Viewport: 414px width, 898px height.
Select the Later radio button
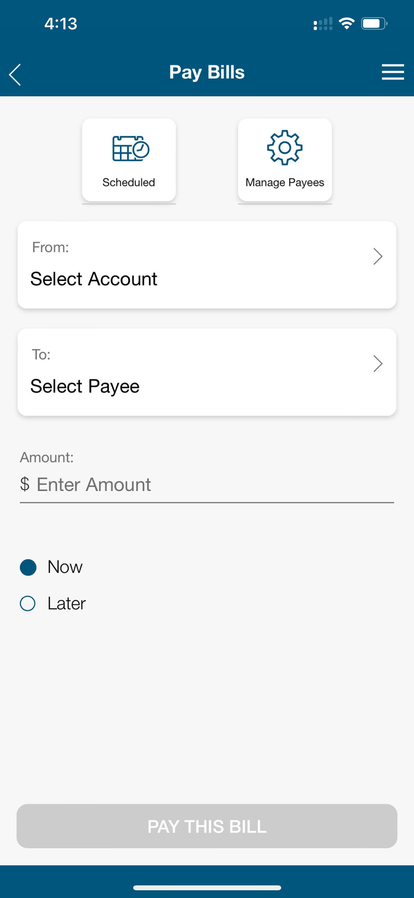(x=28, y=603)
